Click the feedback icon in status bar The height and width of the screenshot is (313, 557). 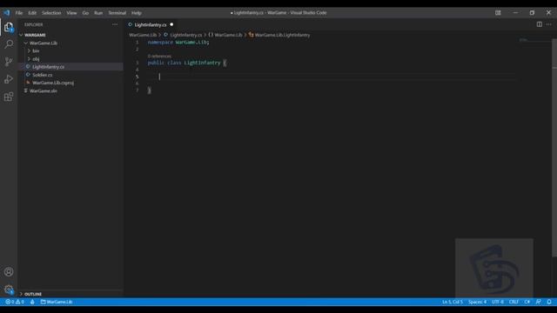point(539,302)
